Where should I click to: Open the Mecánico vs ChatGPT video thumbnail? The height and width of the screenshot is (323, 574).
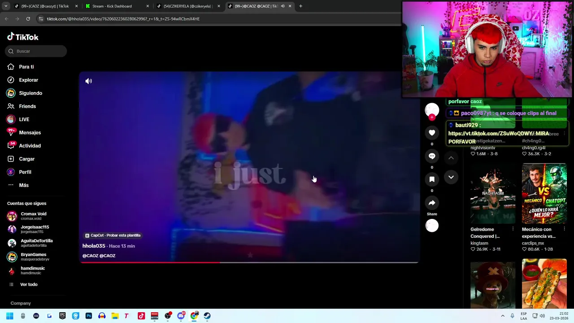pos(544,193)
